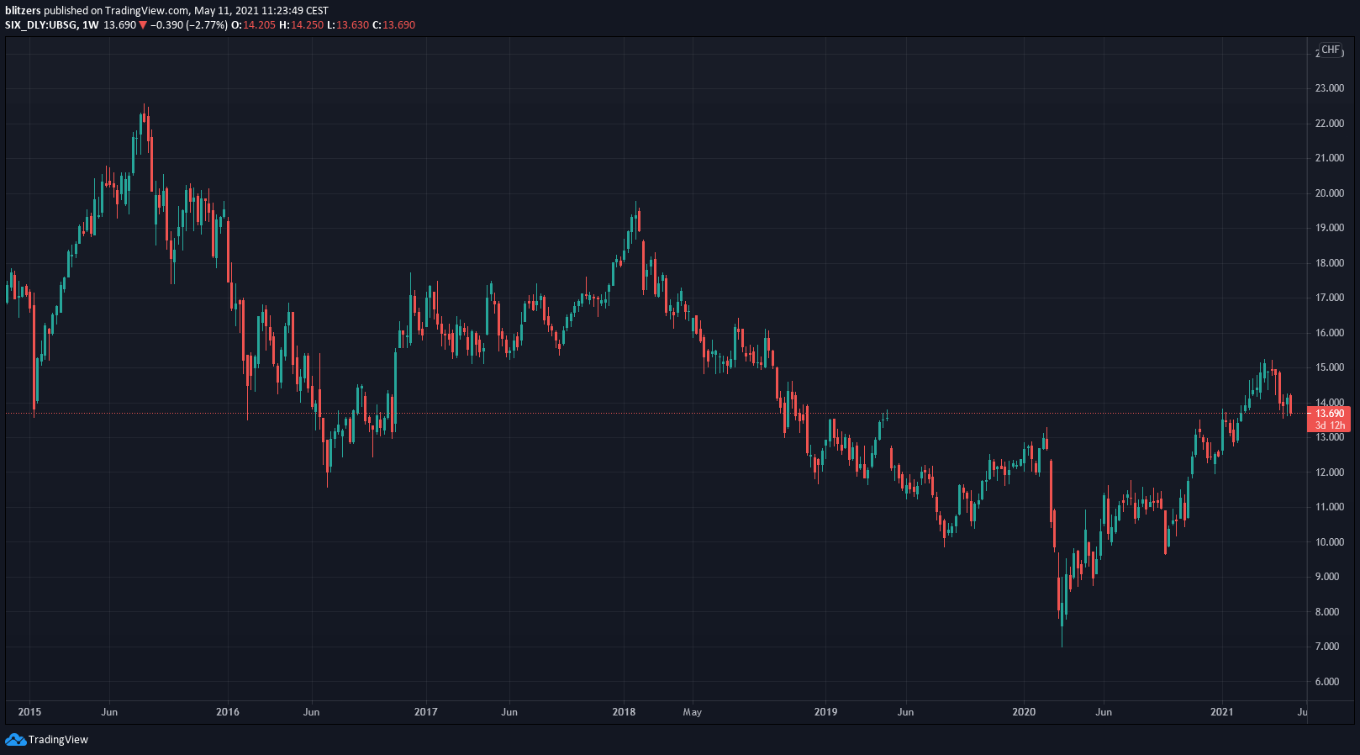The width and height of the screenshot is (1360, 755).
Task: Click the blitzers author name
Action: 23,11
